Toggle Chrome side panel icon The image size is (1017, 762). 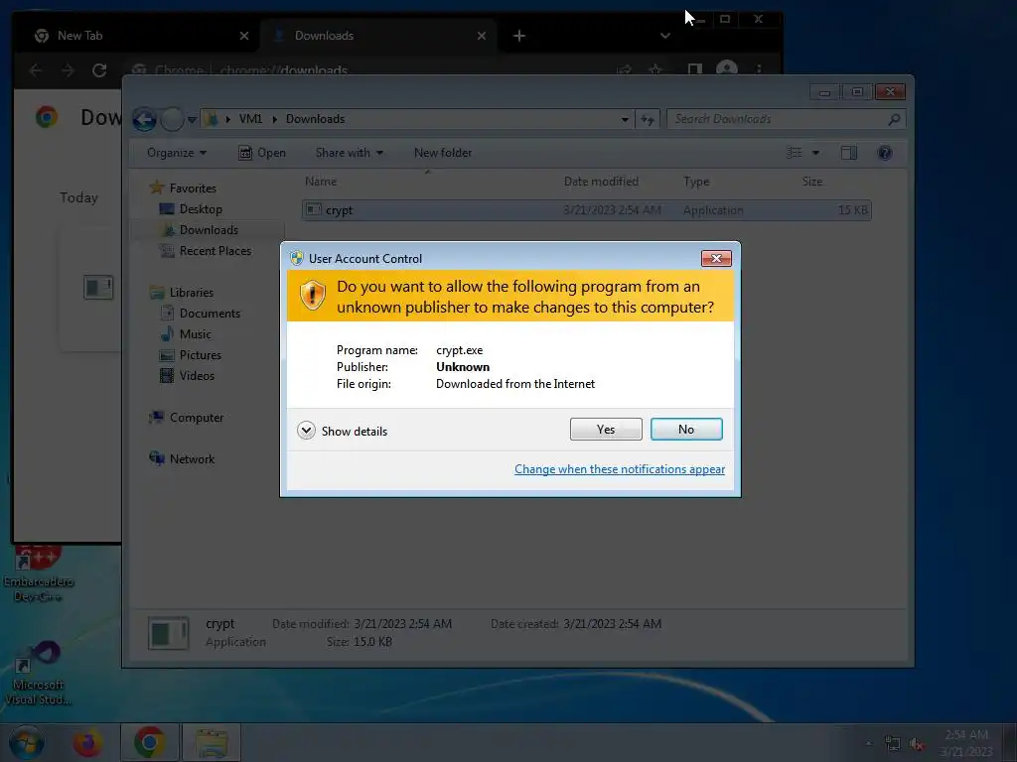click(694, 68)
